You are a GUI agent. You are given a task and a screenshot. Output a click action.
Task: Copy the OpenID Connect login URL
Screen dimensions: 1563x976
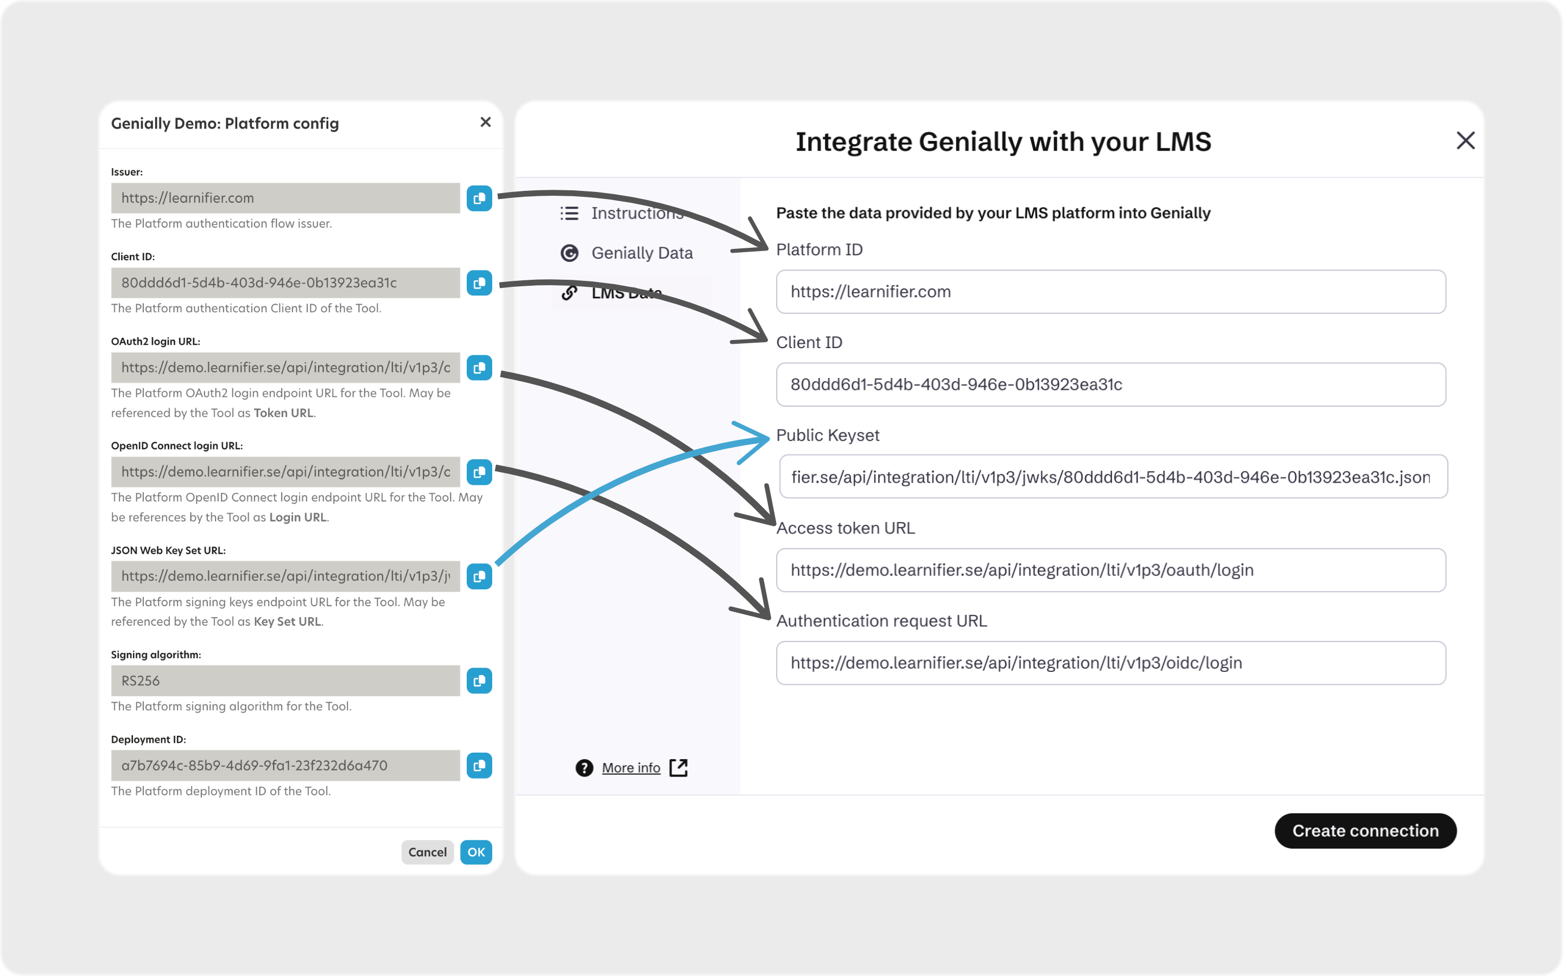click(x=479, y=472)
